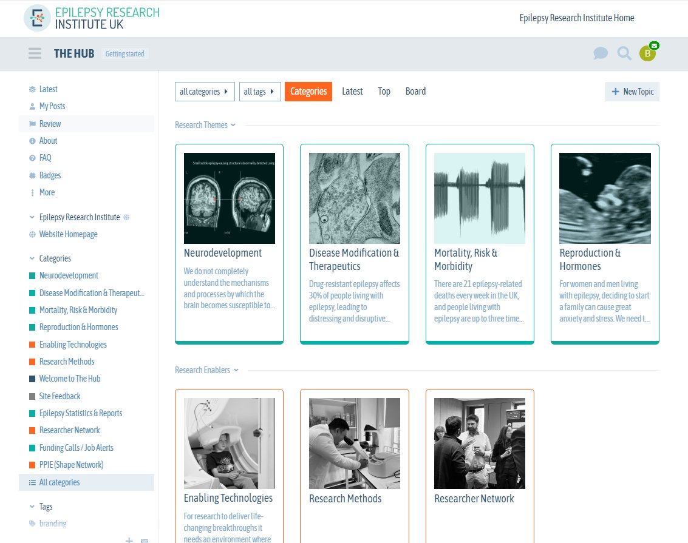Open Epilepsy Statistics & Reports sidebar link
Screen dimensions: 688x543
(81, 414)
